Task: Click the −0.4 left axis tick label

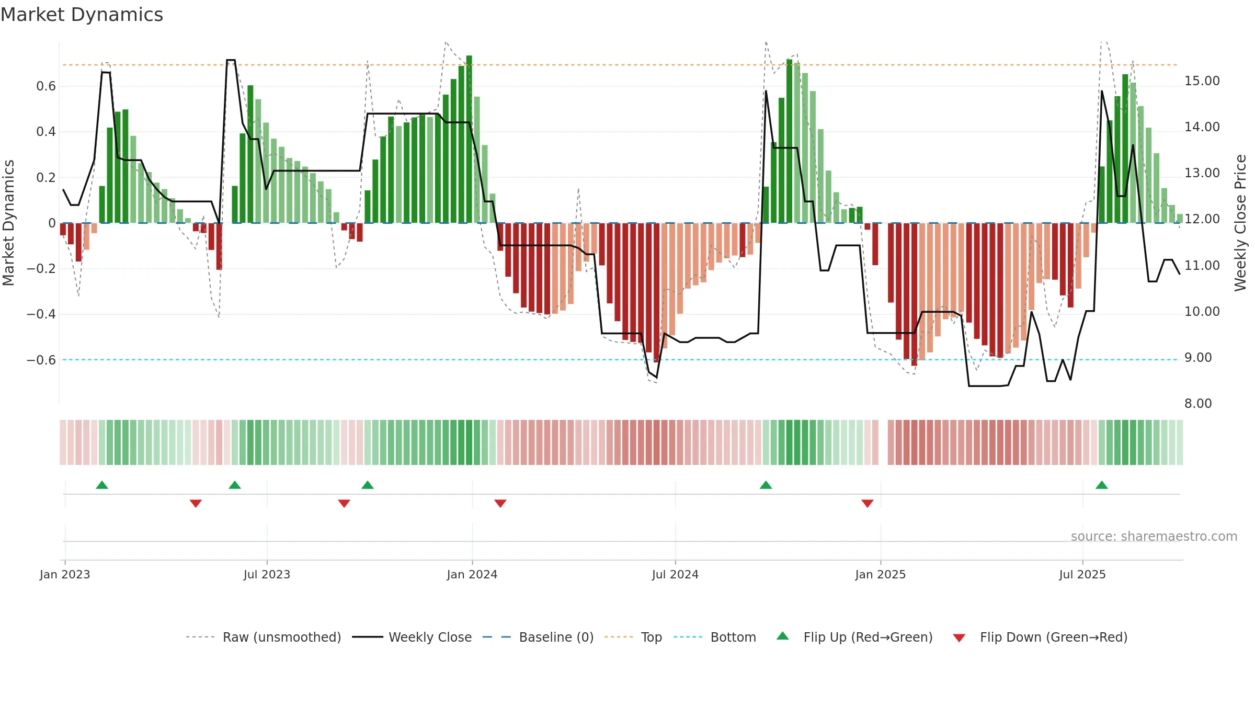Action: pos(41,314)
